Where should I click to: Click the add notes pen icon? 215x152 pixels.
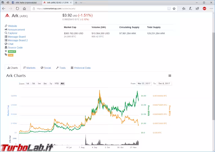tap(191, 9)
